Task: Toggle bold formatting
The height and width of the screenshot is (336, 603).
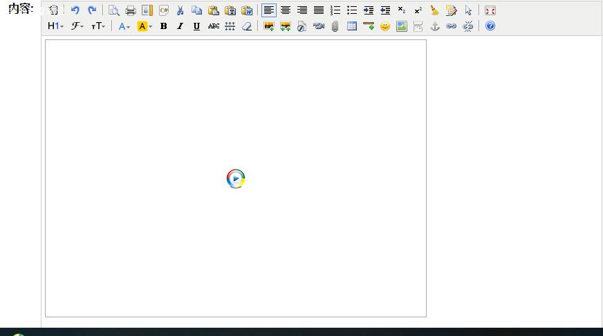Action: [163, 26]
